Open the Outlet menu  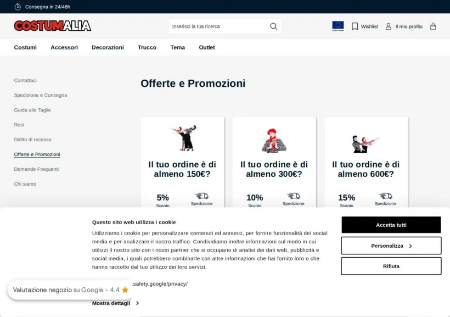tap(207, 47)
